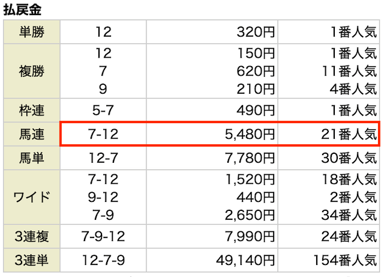Click the 12-7-9 trifecta combination
Viewport: 384px width, 277px height.
coord(103,260)
